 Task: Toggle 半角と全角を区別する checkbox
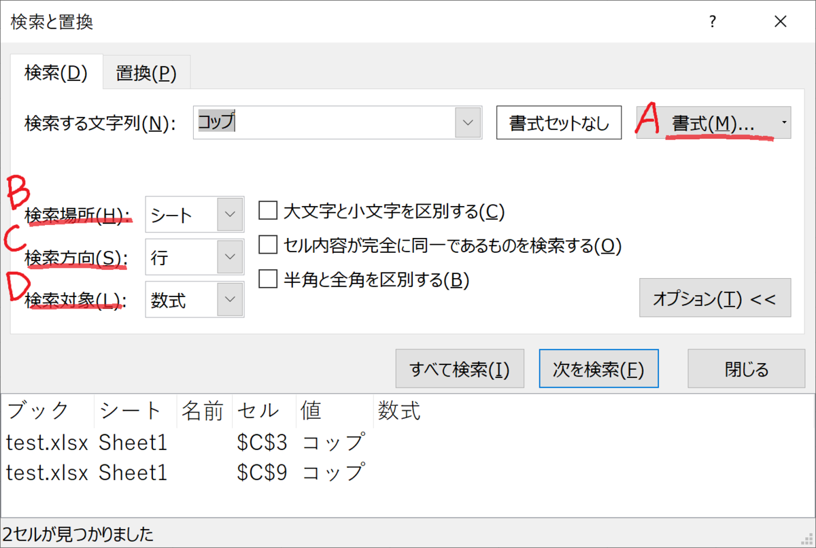click(x=268, y=279)
